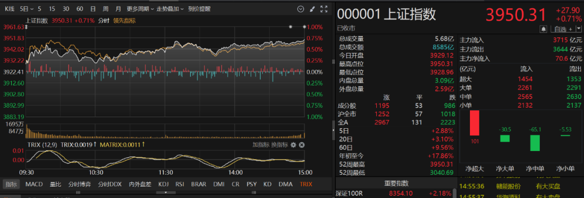Click the 年初至今 +17.86% row
Image resolution: width=584 pixels, height=198 pixels.
coord(396,156)
